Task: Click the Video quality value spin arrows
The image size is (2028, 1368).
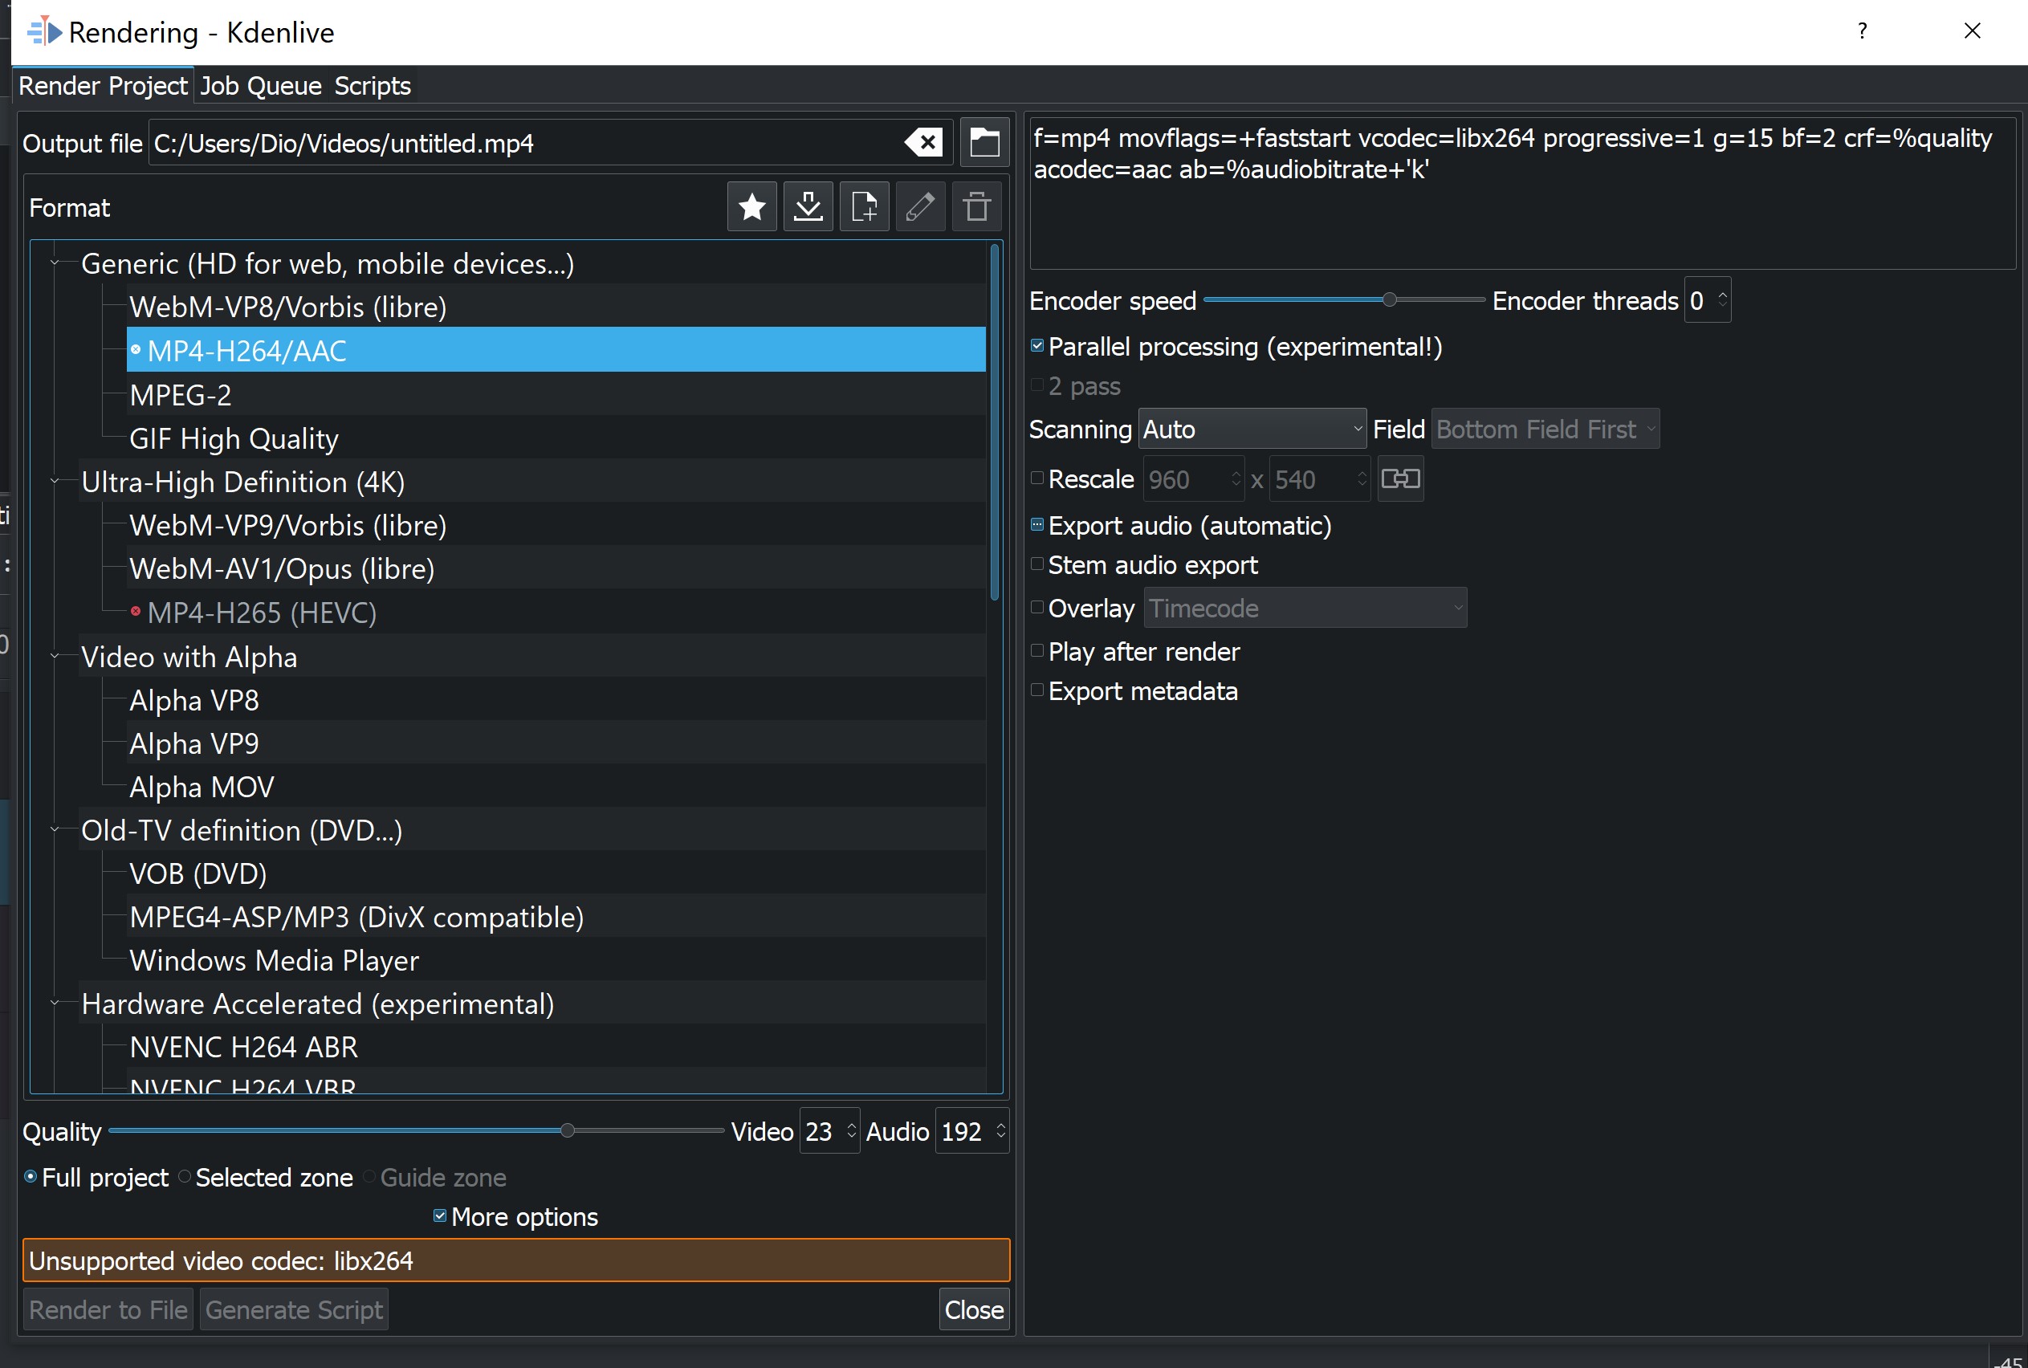Action: [x=851, y=1131]
